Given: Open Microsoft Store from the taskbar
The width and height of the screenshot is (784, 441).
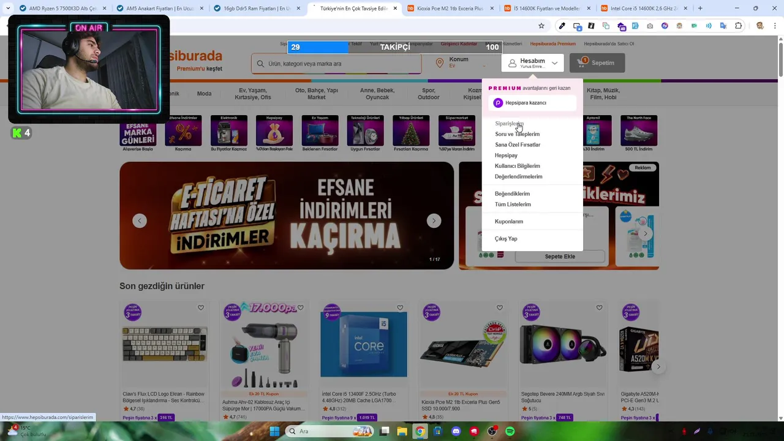Looking at the screenshot, I should (x=437, y=431).
